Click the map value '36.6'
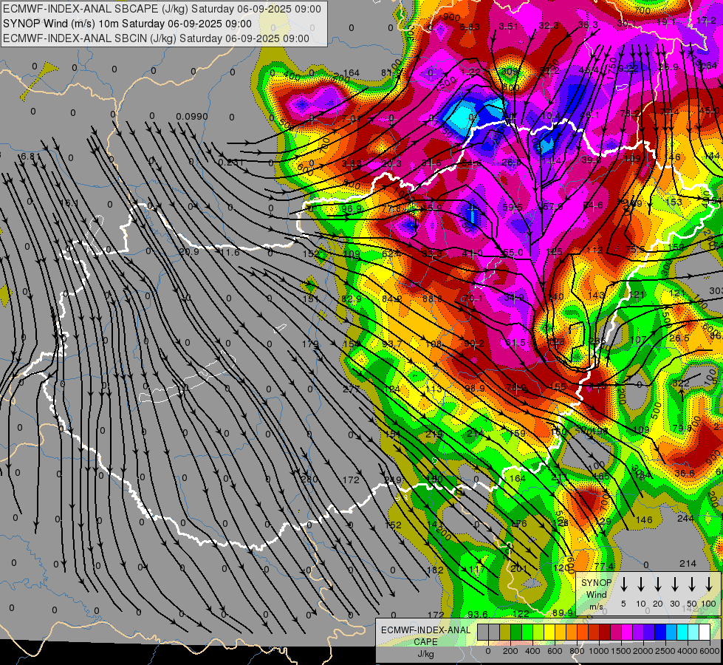The image size is (723, 665). [x=685, y=473]
